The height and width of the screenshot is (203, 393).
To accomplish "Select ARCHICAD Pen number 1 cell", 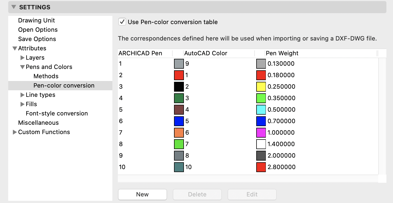I will (121, 64).
